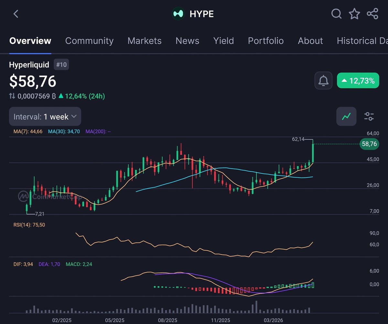388x324 pixels.
Task: Open the About tab
Action: click(310, 41)
